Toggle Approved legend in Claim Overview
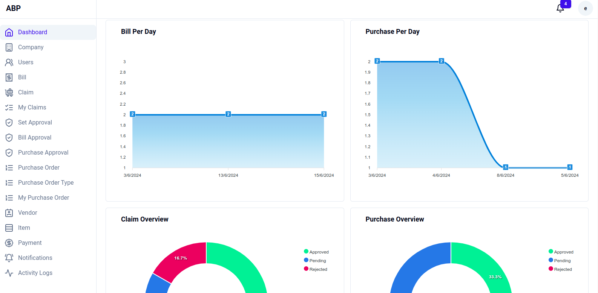This screenshot has width=598, height=293. [x=316, y=252]
